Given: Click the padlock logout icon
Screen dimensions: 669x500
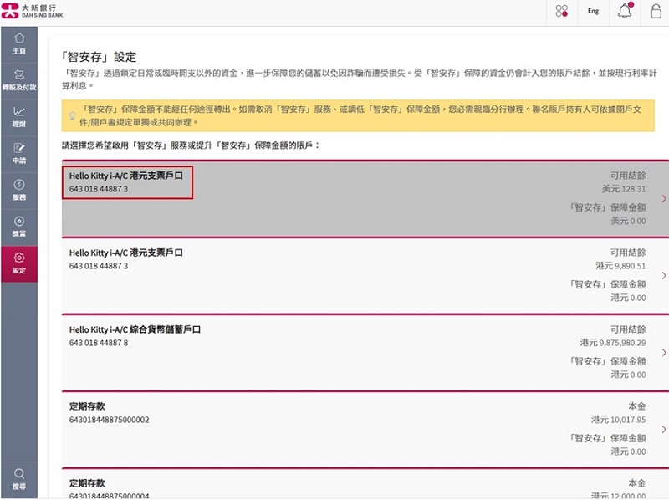Looking at the screenshot, I should 656,12.
